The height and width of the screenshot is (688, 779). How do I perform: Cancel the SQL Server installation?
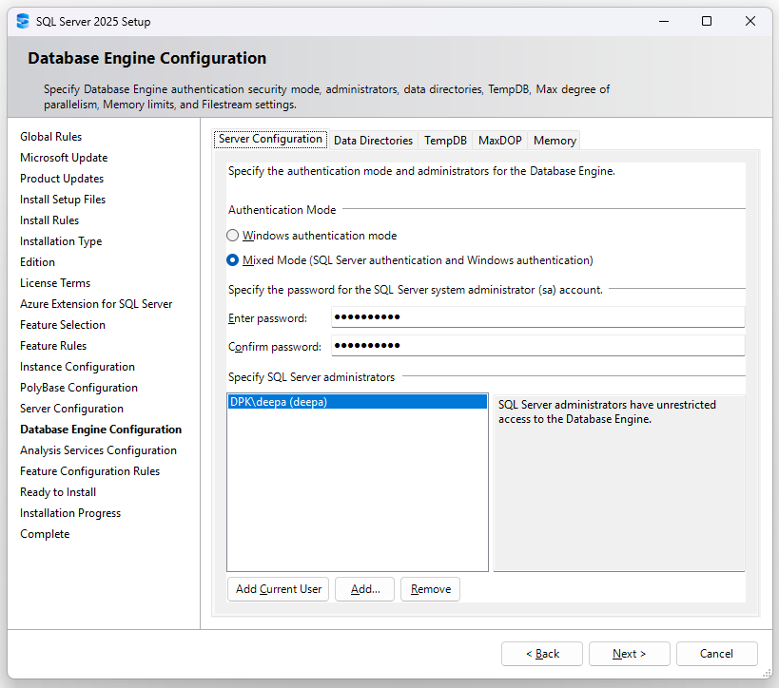[x=716, y=654]
